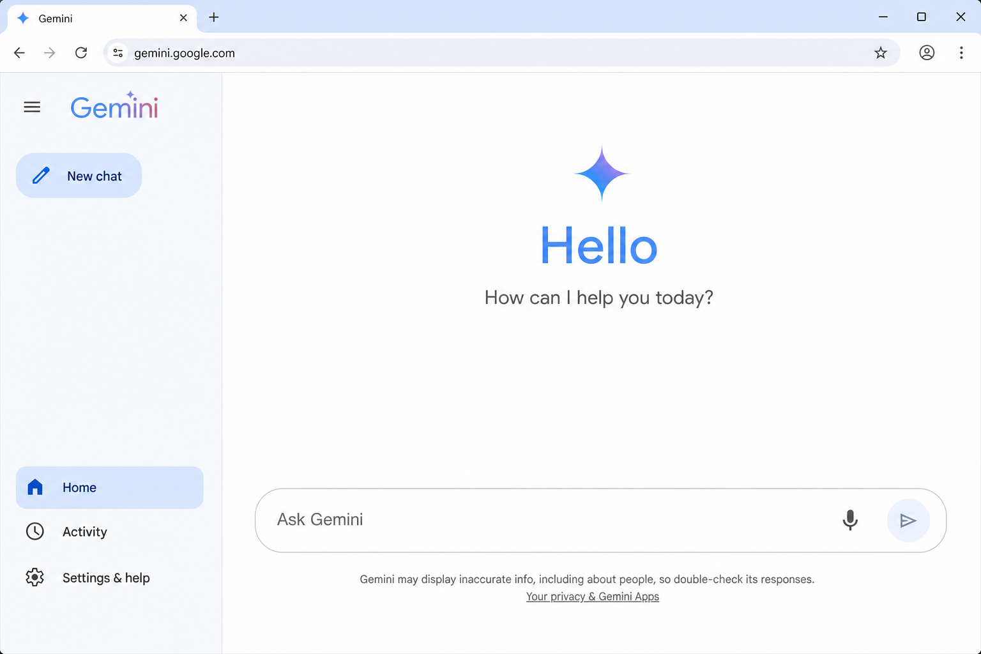This screenshot has height=654, width=981.
Task: Click the Activity clock icon
Action: 35,531
